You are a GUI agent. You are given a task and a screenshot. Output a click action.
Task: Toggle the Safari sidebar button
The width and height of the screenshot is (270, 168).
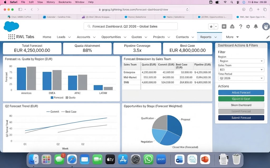[20, 9]
